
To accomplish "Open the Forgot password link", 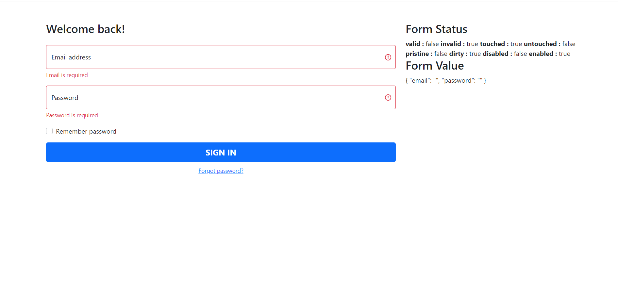I will 221,171.
